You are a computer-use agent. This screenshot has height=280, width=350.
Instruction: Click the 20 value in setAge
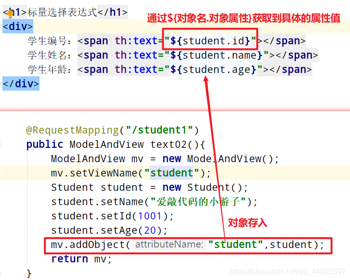click(x=150, y=230)
